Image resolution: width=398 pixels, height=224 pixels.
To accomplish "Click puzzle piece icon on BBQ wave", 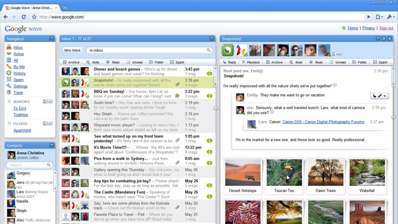I will pos(177,96).
